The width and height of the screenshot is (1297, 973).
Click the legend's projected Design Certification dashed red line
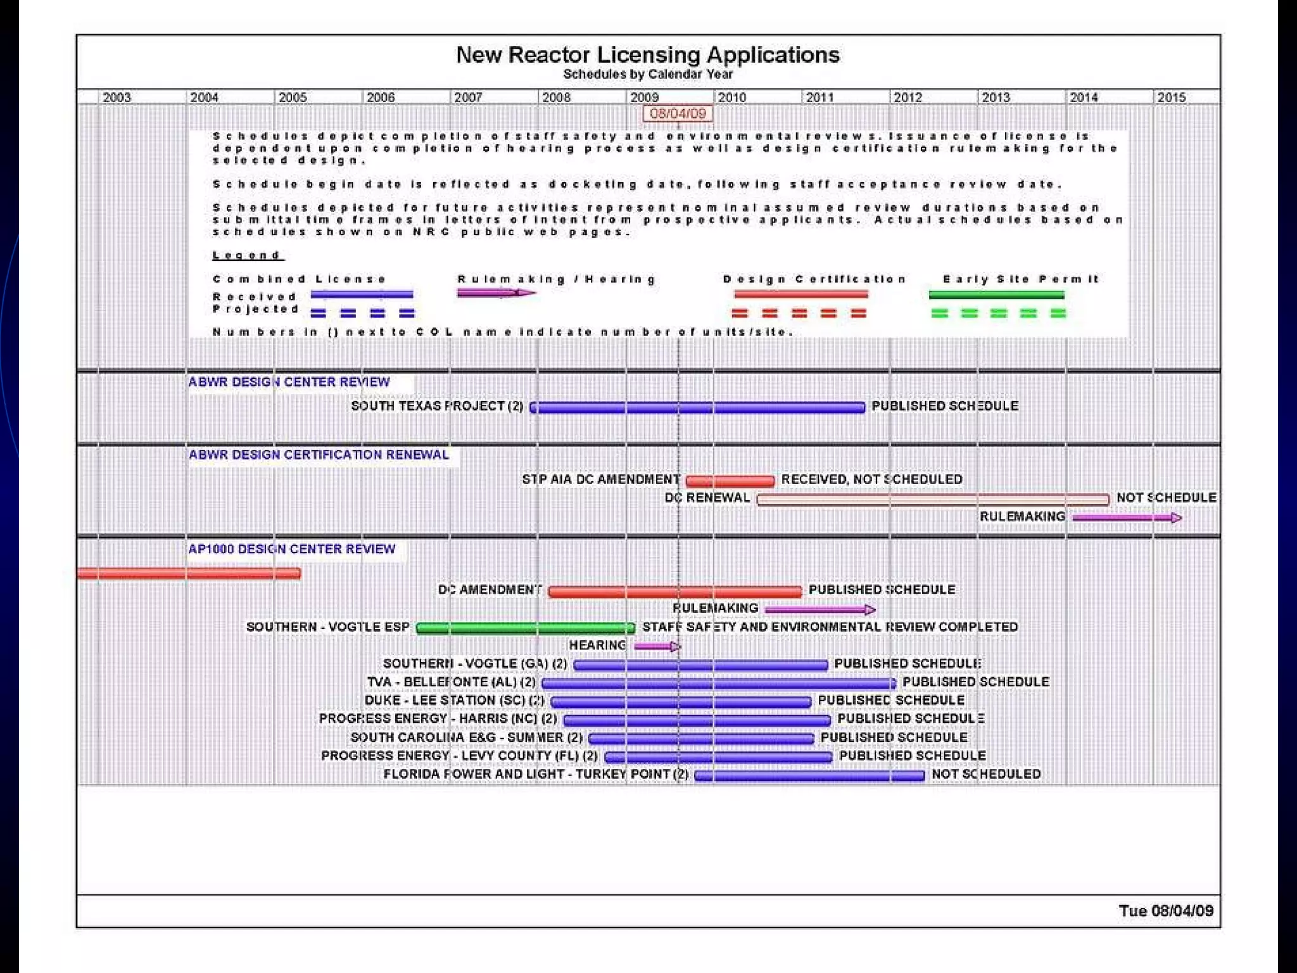799,313
